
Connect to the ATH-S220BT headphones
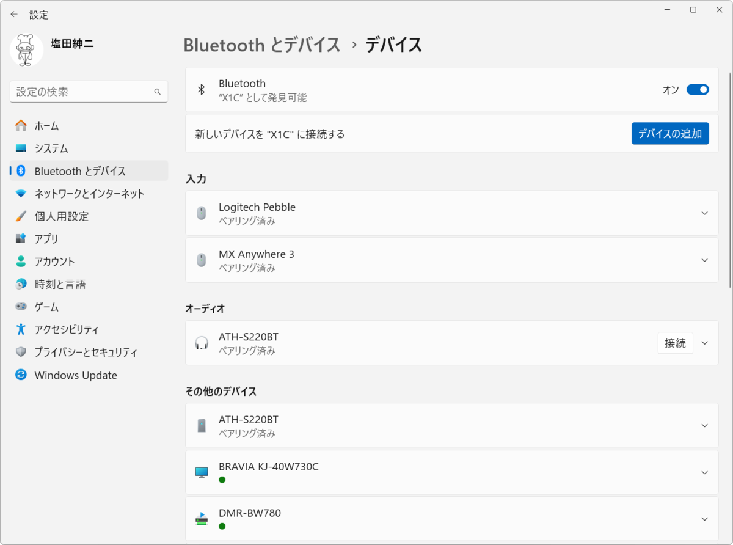point(675,343)
